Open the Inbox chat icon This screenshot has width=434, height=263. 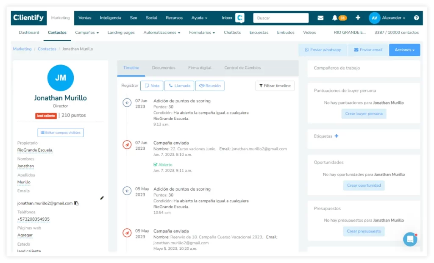point(240,18)
